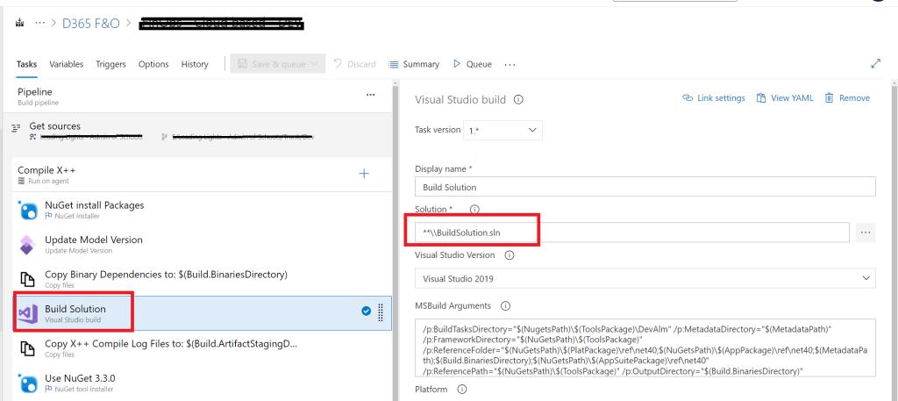The height and width of the screenshot is (401, 898).
Task: Click the Use NuGet 3.3.0 task icon
Action: point(27,383)
